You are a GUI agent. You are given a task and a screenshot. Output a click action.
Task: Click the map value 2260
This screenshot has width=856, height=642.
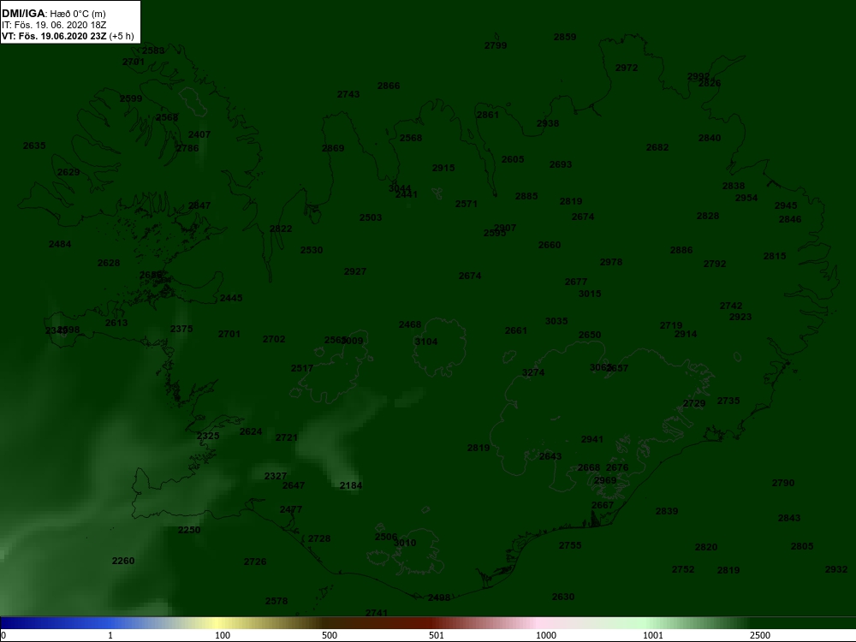pos(122,561)
